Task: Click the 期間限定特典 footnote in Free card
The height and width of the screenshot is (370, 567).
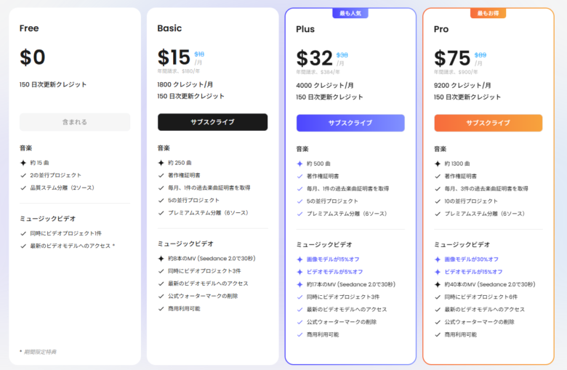Action: 41,352
